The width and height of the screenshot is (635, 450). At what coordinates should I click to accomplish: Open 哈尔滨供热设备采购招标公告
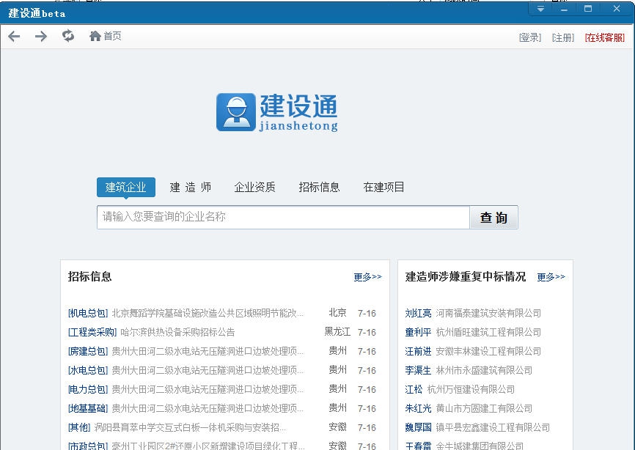coord(177,332)
